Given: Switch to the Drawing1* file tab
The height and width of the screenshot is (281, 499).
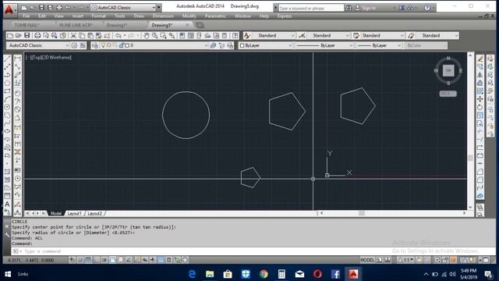Looking at the screenshot, I should 117,25.
